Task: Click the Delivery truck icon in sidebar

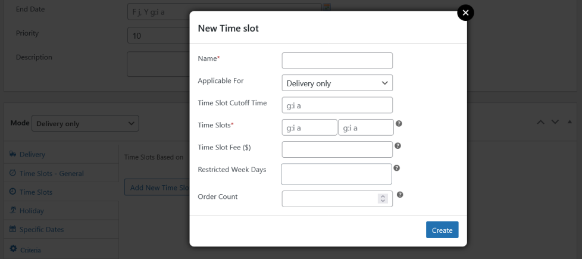Action: coord(12,154)
